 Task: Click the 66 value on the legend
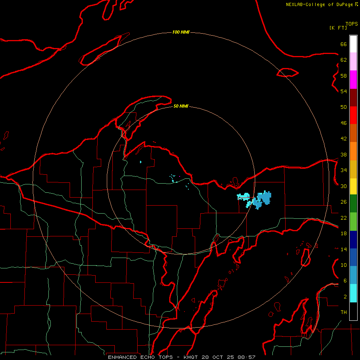pyautogui.click(x=344, y=44)
